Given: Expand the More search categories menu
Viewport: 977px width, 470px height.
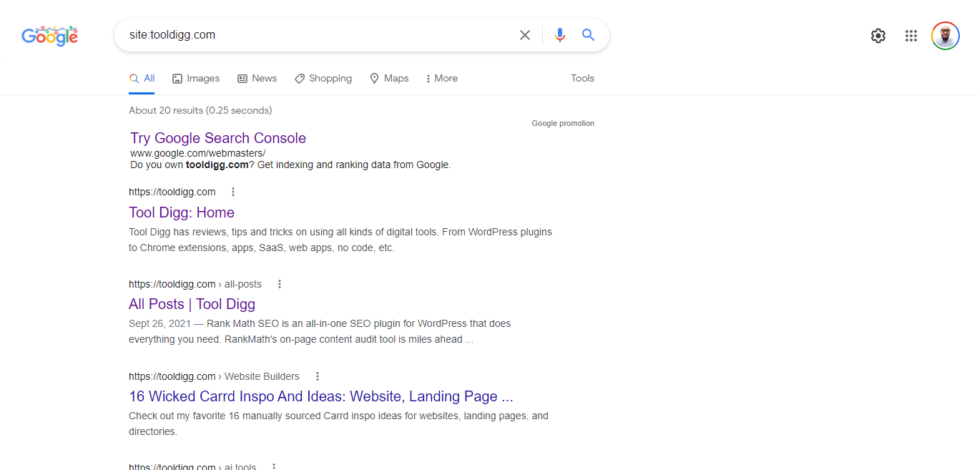Looking at the screenshot, I should 441,79.
